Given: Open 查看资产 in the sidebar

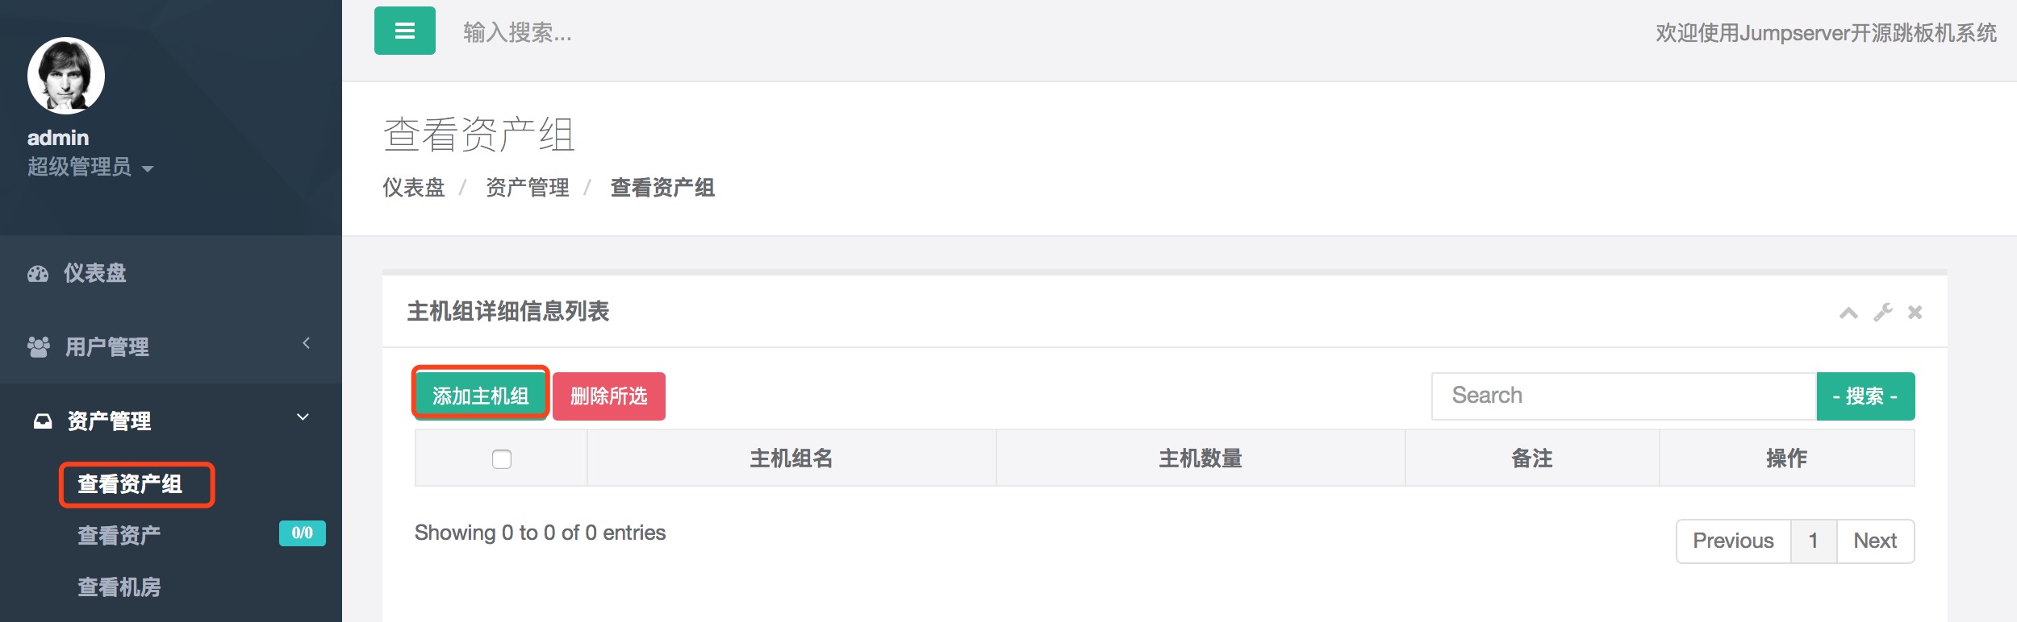Looking at the screenshot, I should 119,535.
